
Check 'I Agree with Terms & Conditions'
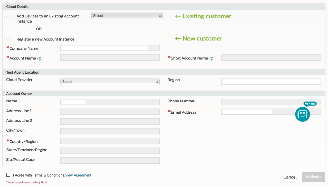point(8,175)
